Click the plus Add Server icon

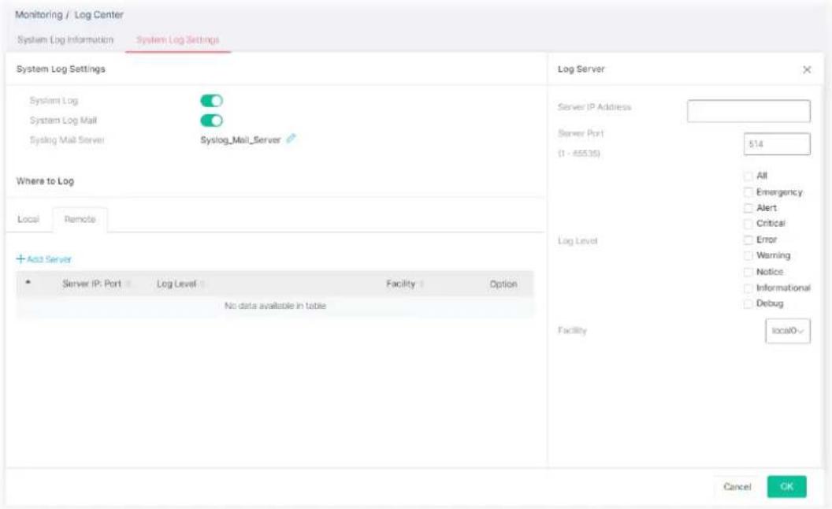point(20,259)
